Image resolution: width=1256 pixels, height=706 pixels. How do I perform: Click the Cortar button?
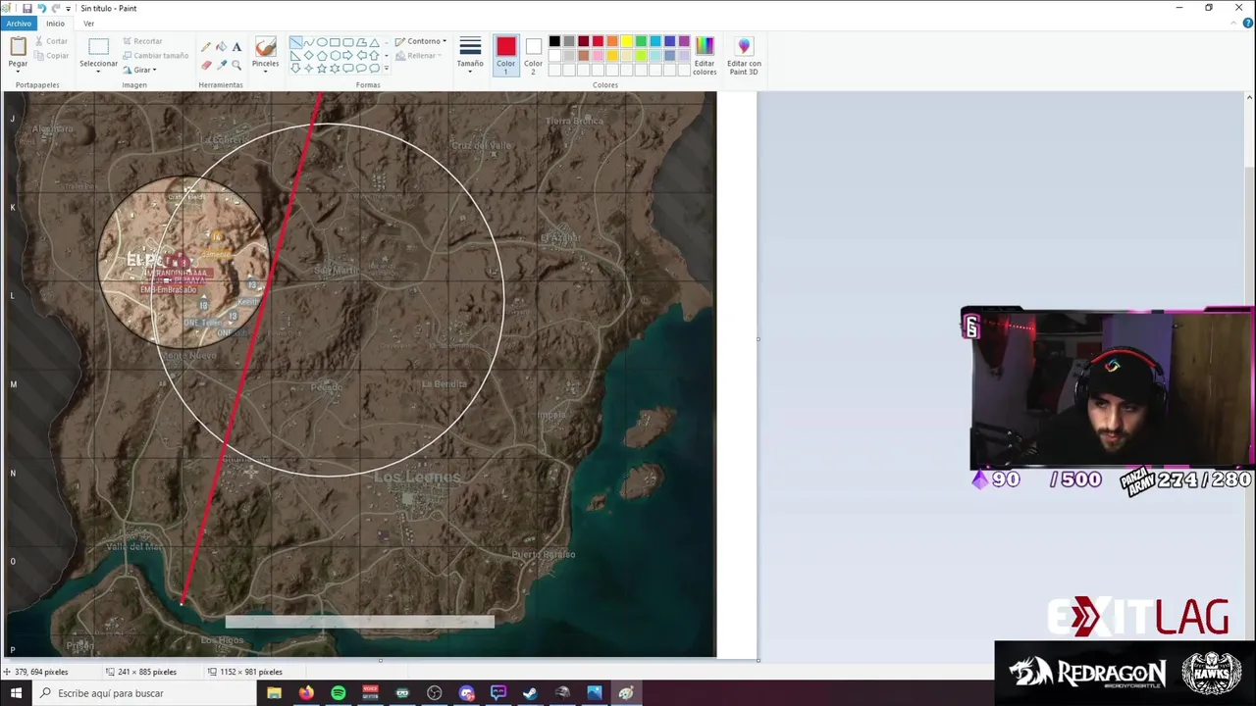51,41
